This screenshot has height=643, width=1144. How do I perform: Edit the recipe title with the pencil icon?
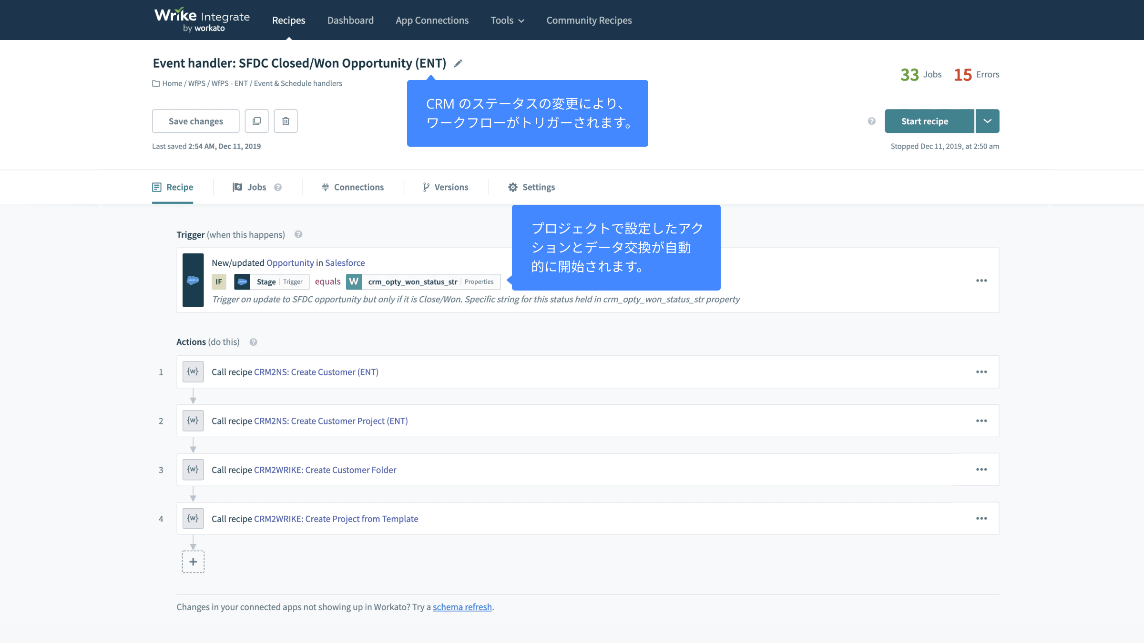tap(458, 63)
